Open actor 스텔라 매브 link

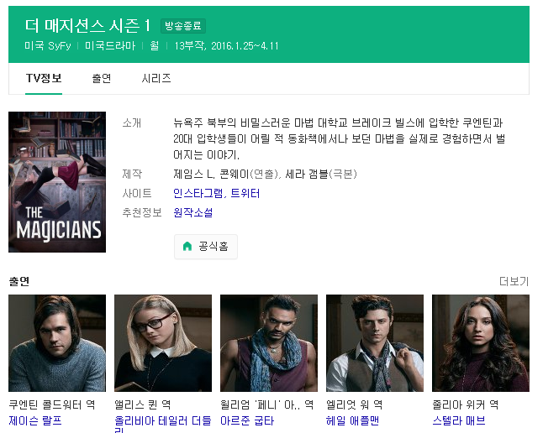tap(459, 420)
